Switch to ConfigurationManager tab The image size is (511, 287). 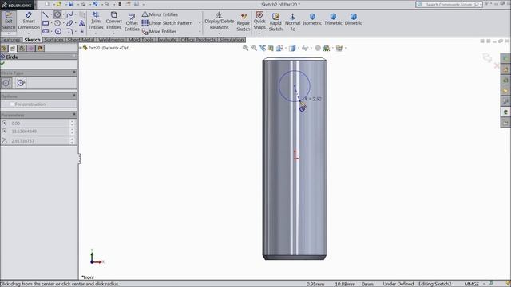point(22,49)
